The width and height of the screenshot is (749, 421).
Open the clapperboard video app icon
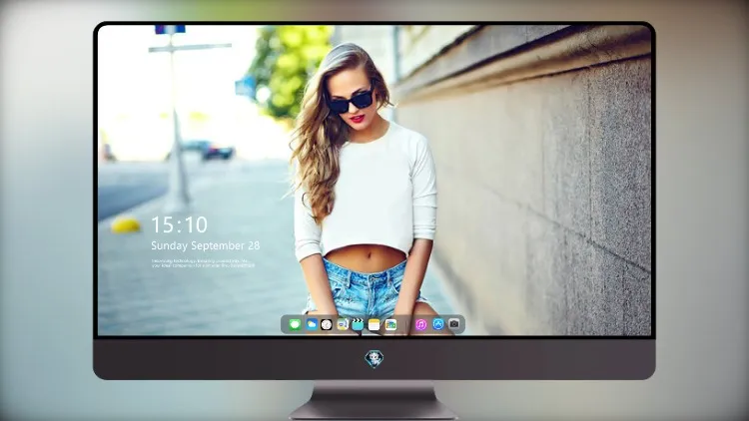[x=358, y=324]
